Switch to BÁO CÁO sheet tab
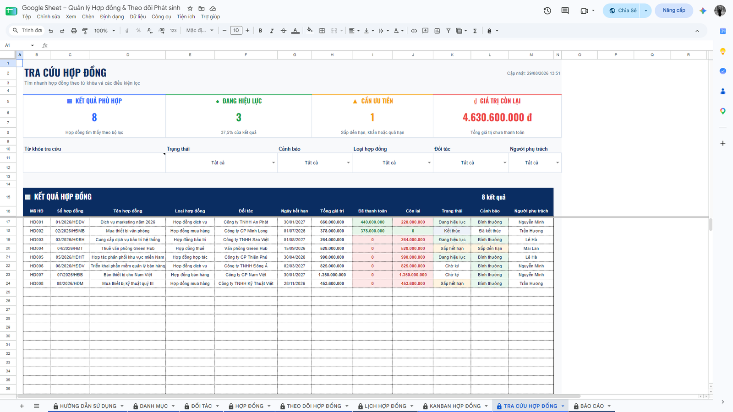Image resolution: width=733 pixels, height=412 pixels. tap(592, 406)
